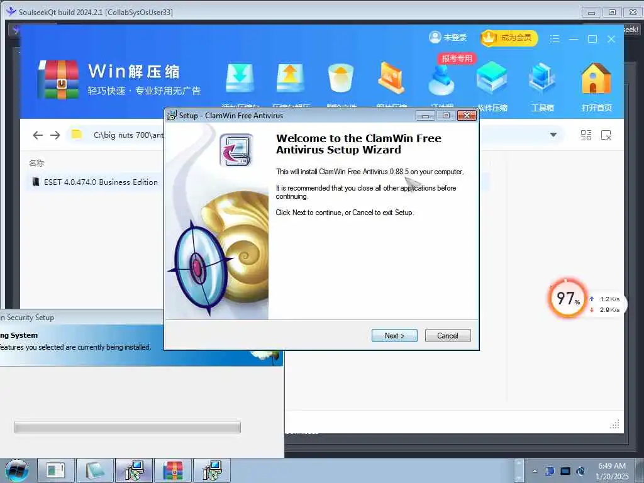Viewport: 644px width, 483px height.
Task: Maximize the Win解压缩 window
Action: point(592,39)
